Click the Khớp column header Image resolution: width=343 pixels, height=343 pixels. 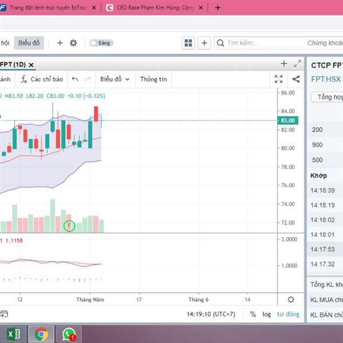coord(319,176)
